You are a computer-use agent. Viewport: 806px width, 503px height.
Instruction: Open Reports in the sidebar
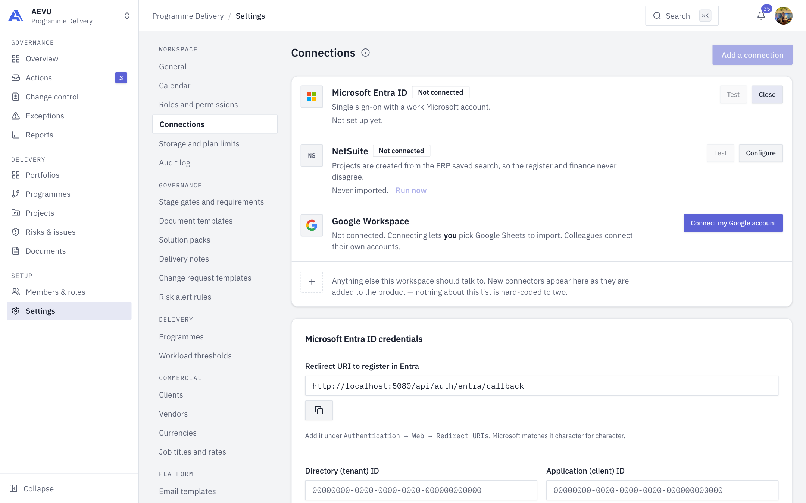pos(69,135)
